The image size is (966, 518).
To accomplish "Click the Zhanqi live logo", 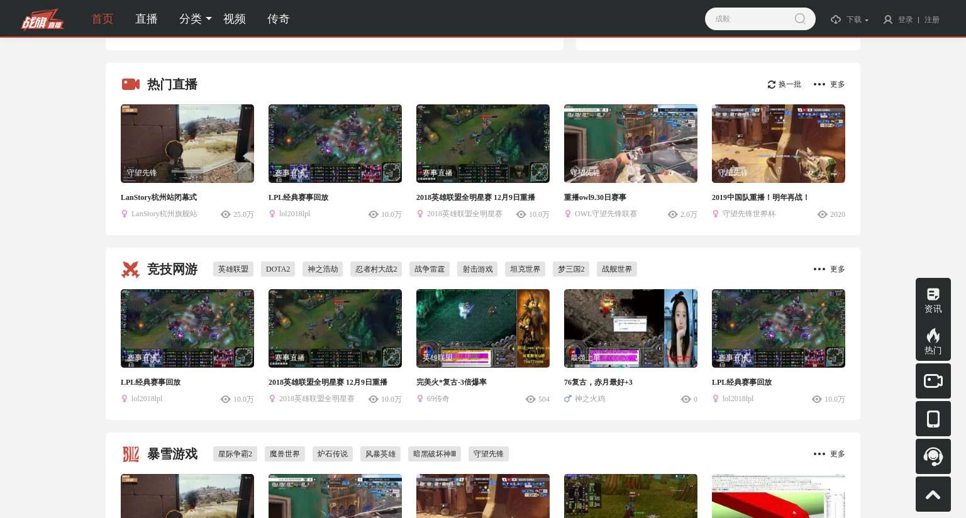I will point(43,19).
